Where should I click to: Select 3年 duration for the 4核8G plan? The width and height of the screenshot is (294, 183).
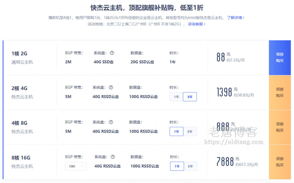tap(190, 131)
